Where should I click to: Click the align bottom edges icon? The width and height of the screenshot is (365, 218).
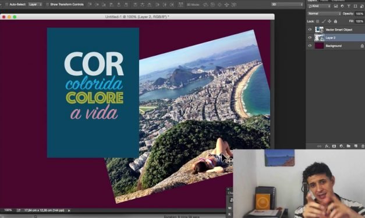coord(104,5)
